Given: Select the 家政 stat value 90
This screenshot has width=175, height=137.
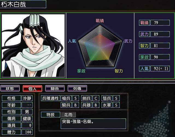Looking at the screenshot, I should [160, 57].
